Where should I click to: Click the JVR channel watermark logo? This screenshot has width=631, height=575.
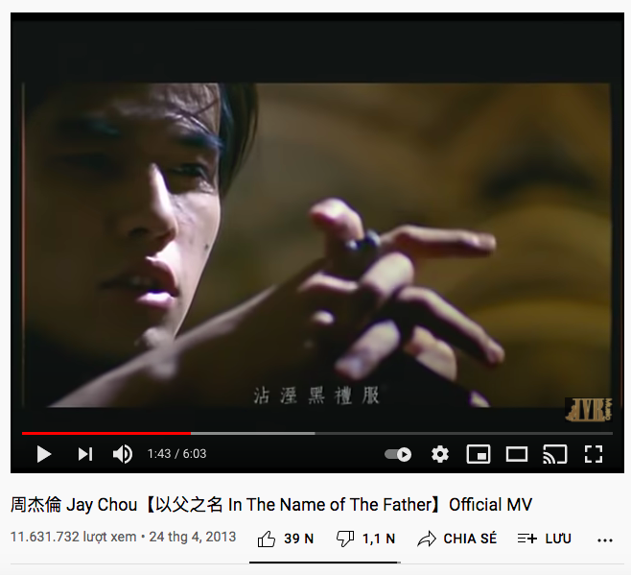(589, 410)
